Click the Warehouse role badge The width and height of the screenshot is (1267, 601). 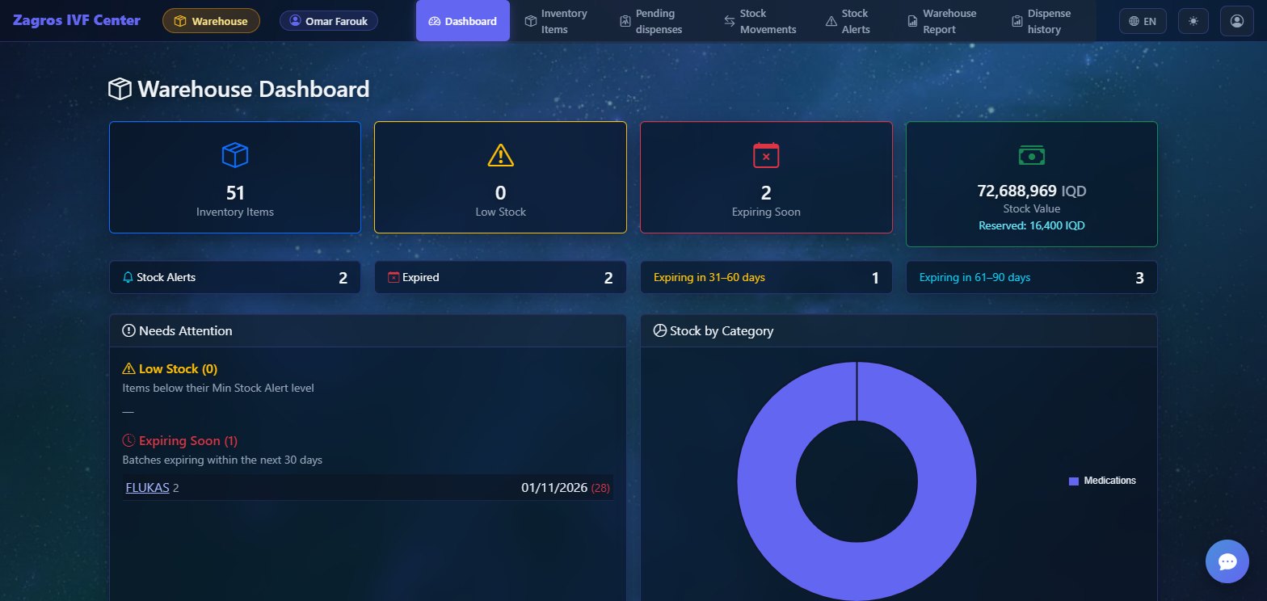[211, 21]
